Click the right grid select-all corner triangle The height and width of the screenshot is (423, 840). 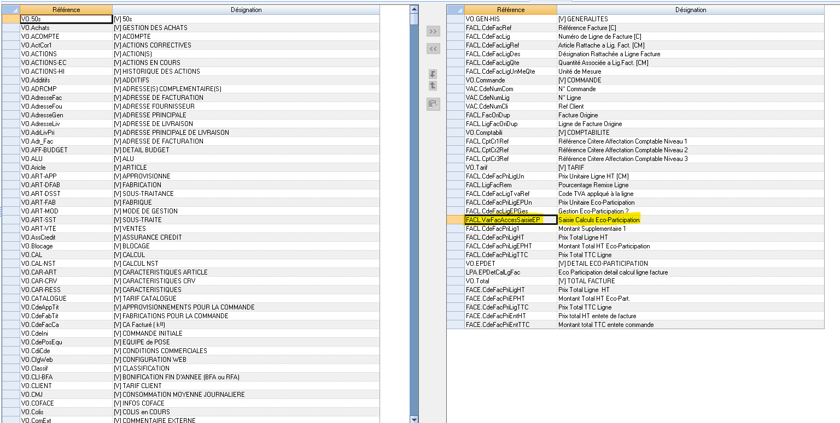click(456, 10)
